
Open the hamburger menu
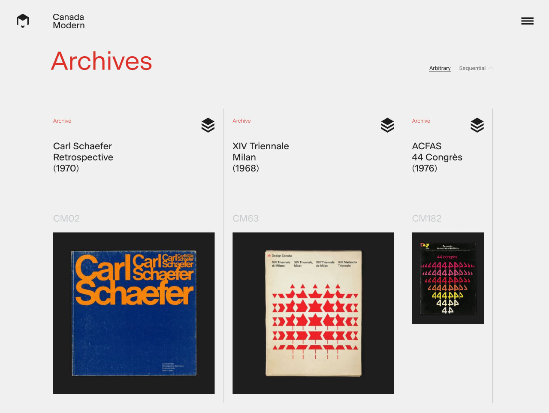point(527,21)
